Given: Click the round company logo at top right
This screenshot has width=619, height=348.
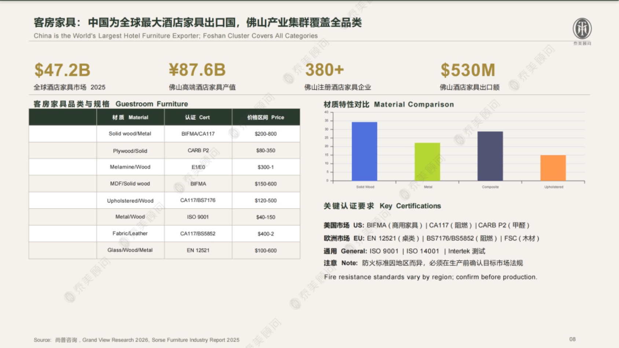Looking at the screenshot, I should (582, 28).
